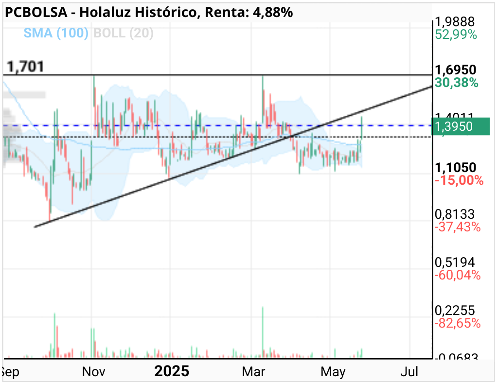Select the Mar time axis label
The width and height of the screenshot is (497, 384).
point(253,372)
